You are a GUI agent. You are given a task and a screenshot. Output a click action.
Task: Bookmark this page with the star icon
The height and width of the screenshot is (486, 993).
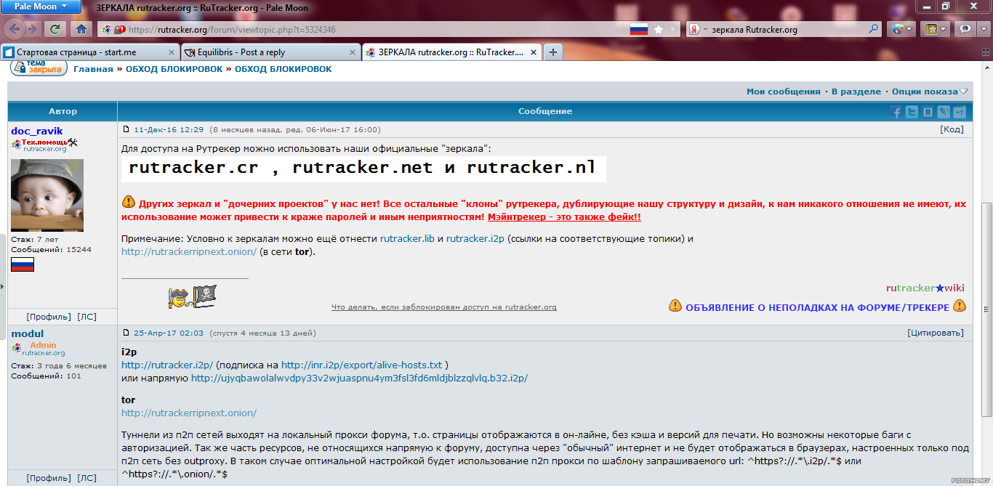(659, 30)
